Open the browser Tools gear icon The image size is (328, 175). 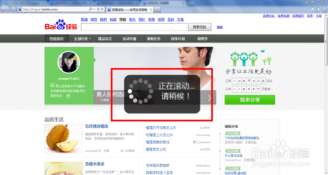pos(324,9)
